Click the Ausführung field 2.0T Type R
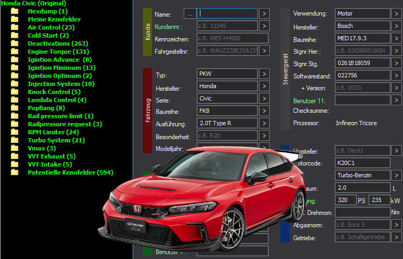The image size is (403, 259). point(227,123)
